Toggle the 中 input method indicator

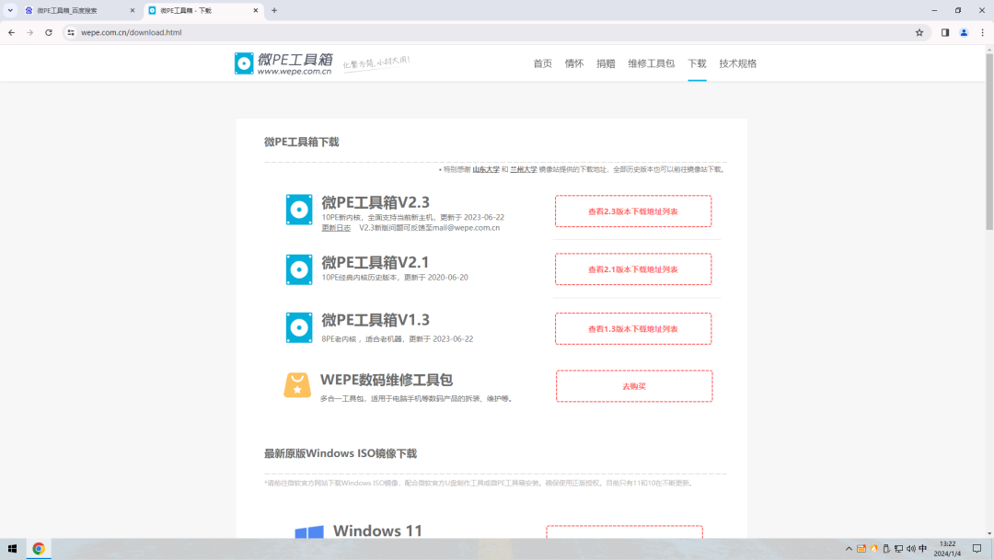coord(923,549)
